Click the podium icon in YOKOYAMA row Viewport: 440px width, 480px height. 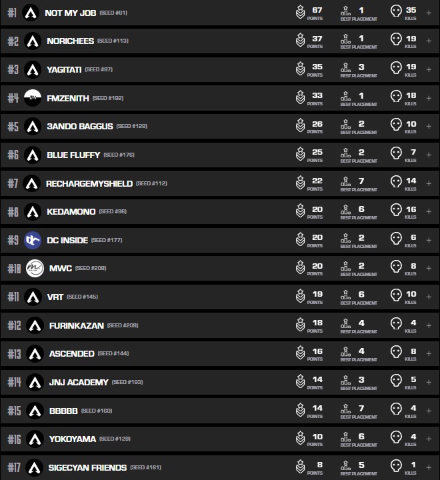coord(345,438)
